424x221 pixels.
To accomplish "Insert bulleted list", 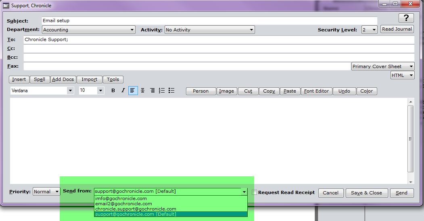I will [x=171, y=91].
